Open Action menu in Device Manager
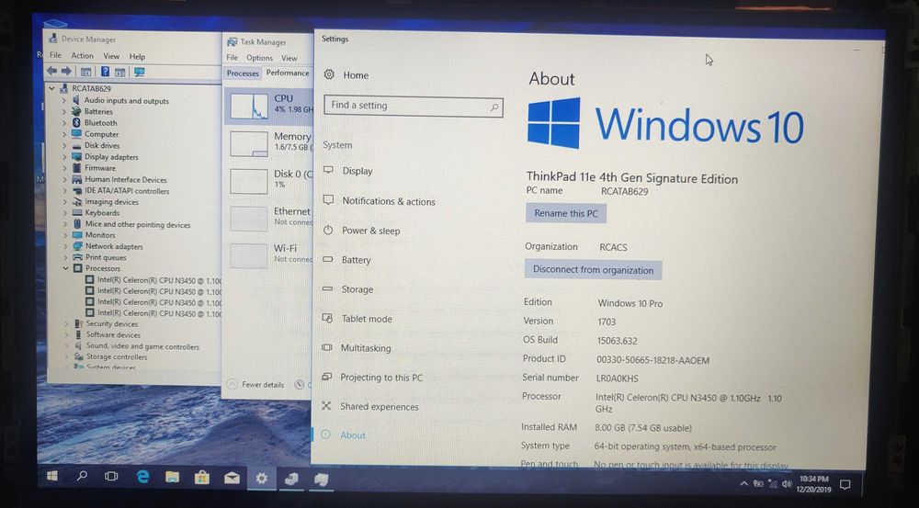Viewport: 919px width, 508px height. point(82,56)
